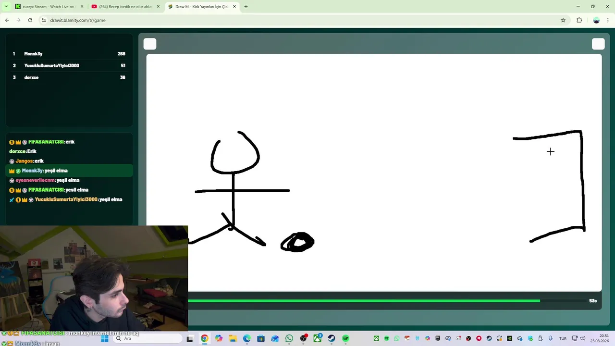Expand Chrome tab search dropdown
The height and width of the screenshot is (346, 615).
click(x=6, y=7)
